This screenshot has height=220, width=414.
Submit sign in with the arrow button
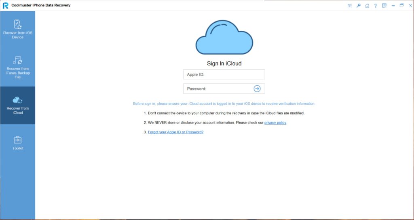point(257,89)
